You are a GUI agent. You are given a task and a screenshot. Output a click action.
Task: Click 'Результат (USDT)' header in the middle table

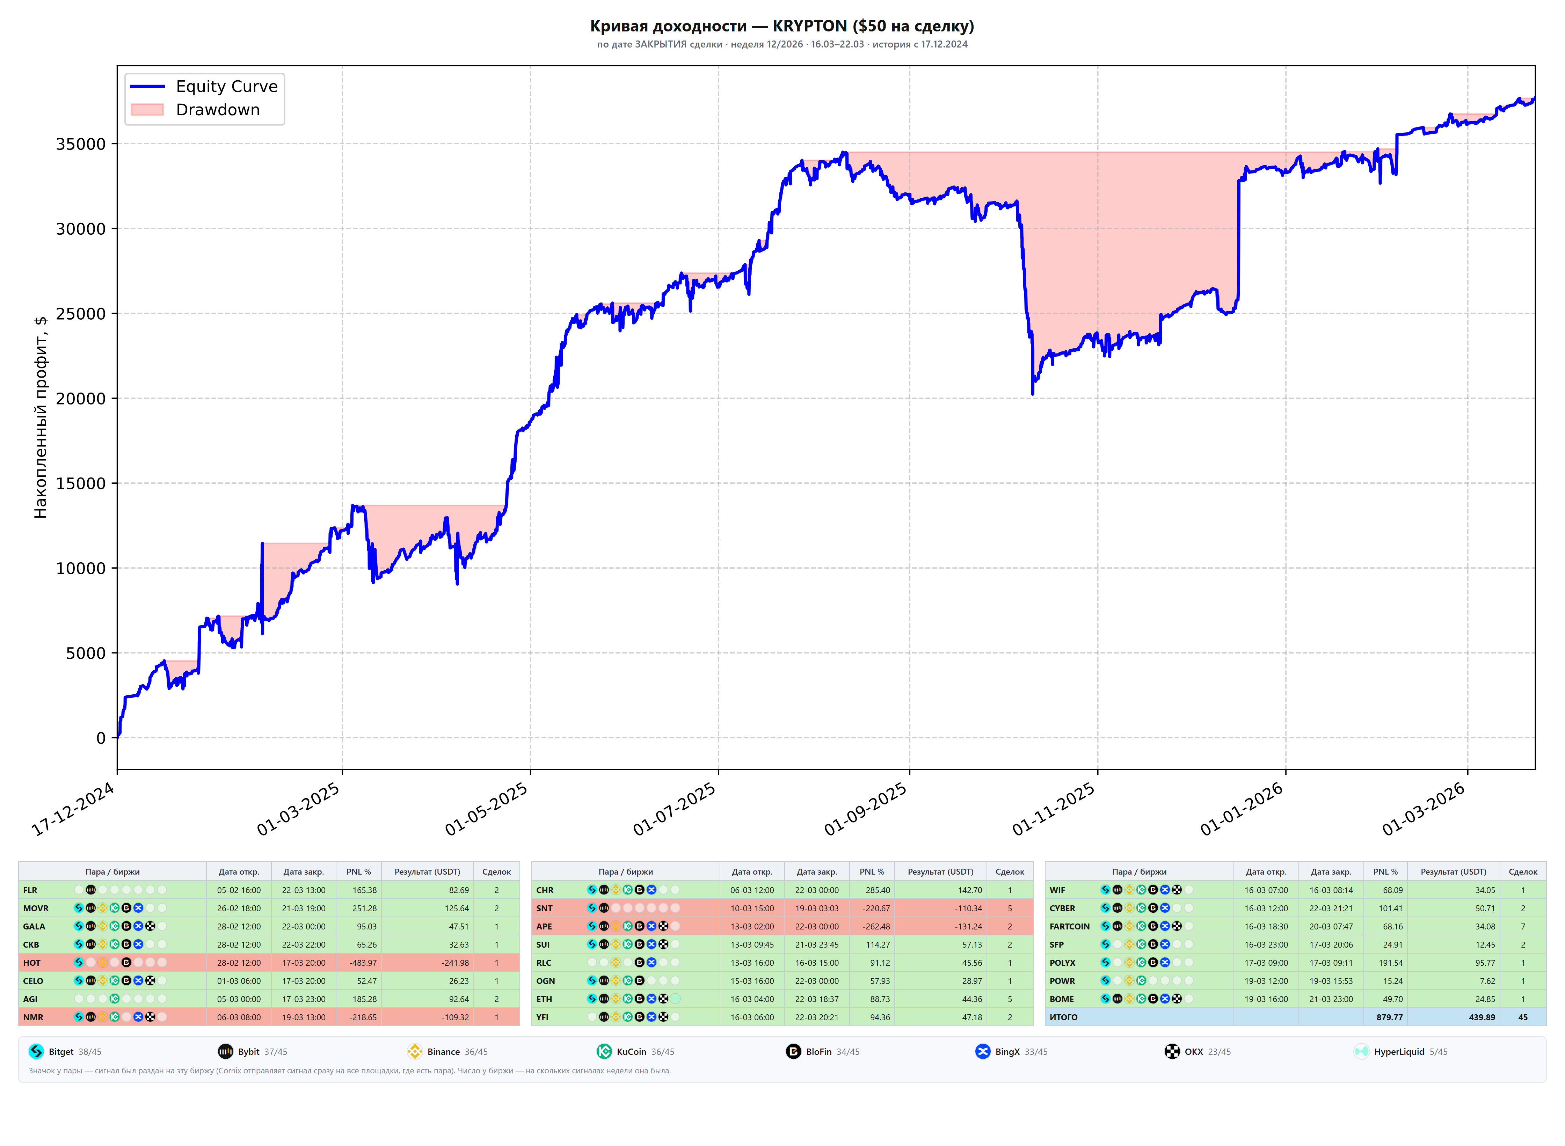[x=941, y=872]
